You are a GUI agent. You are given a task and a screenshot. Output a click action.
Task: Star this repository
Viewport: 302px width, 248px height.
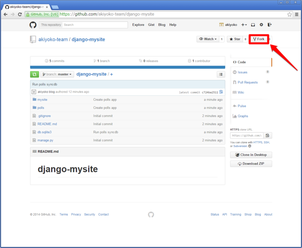[235, 39]
